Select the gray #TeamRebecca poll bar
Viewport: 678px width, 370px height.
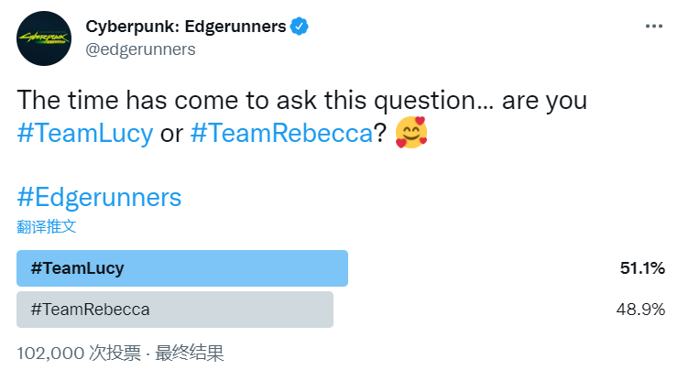point(175,310)
